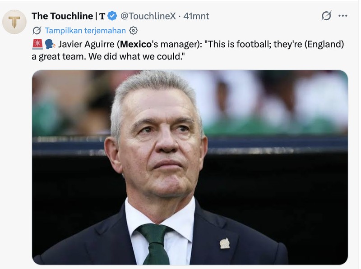Image resolution: width=361 pixels, height=269 pixels.
Task: Click the blue verified checkmark badge
Action: [x=112, y=16]
